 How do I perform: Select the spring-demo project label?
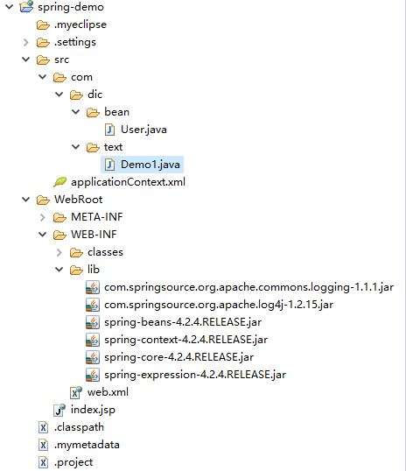(x=71, y=7)
